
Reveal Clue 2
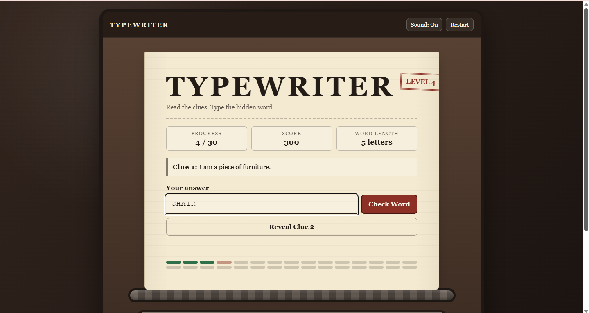(x=292, y=227)
